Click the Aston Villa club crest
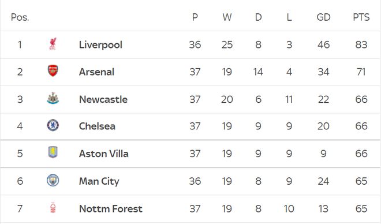 pos(53,152)
